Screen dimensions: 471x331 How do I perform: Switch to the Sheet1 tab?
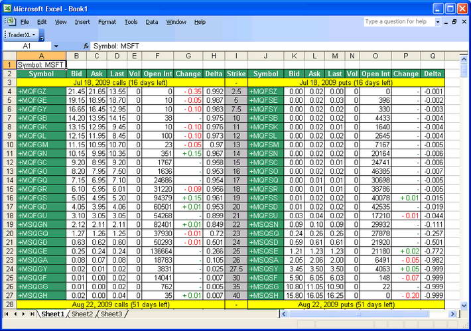click(52, 314)
